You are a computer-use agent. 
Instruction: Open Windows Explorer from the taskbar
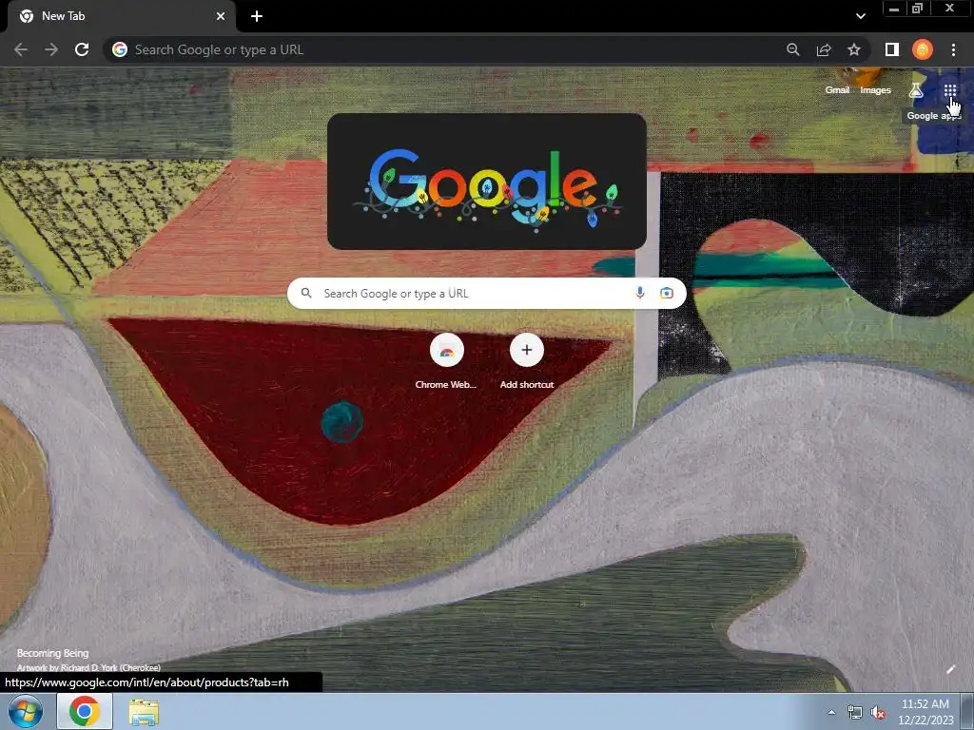pyautogui.click(x=144, y=711)
